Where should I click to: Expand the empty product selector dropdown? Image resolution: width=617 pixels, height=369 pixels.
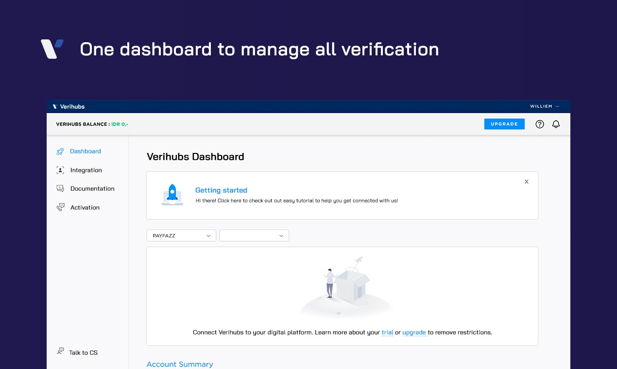(254, 235)
